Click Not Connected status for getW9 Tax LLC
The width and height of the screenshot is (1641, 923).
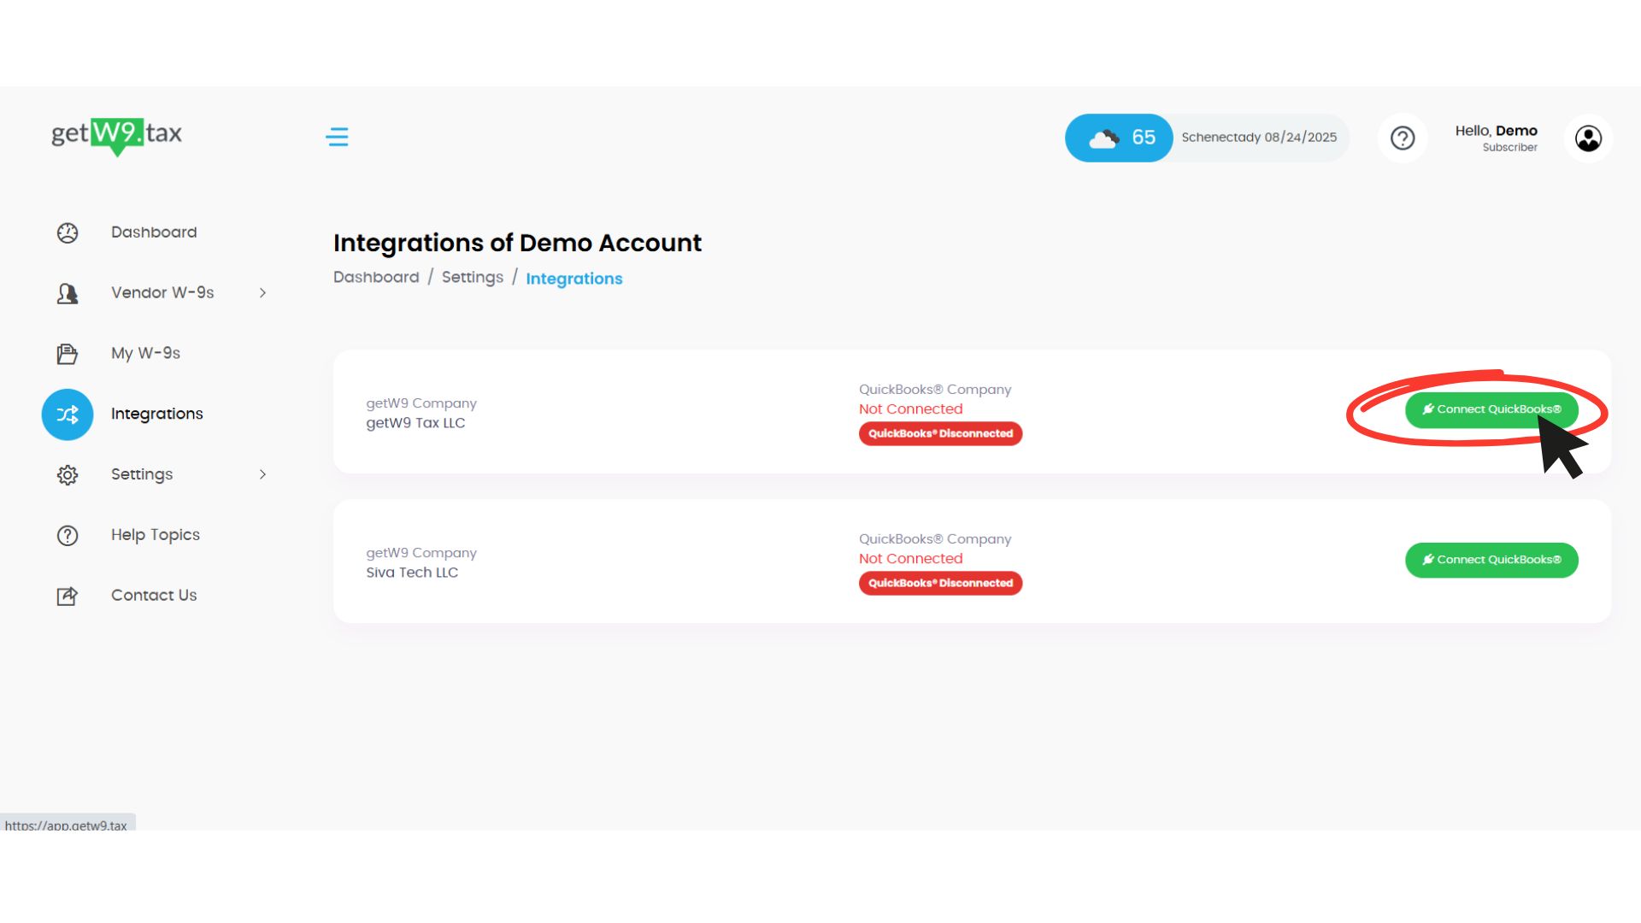910,409
